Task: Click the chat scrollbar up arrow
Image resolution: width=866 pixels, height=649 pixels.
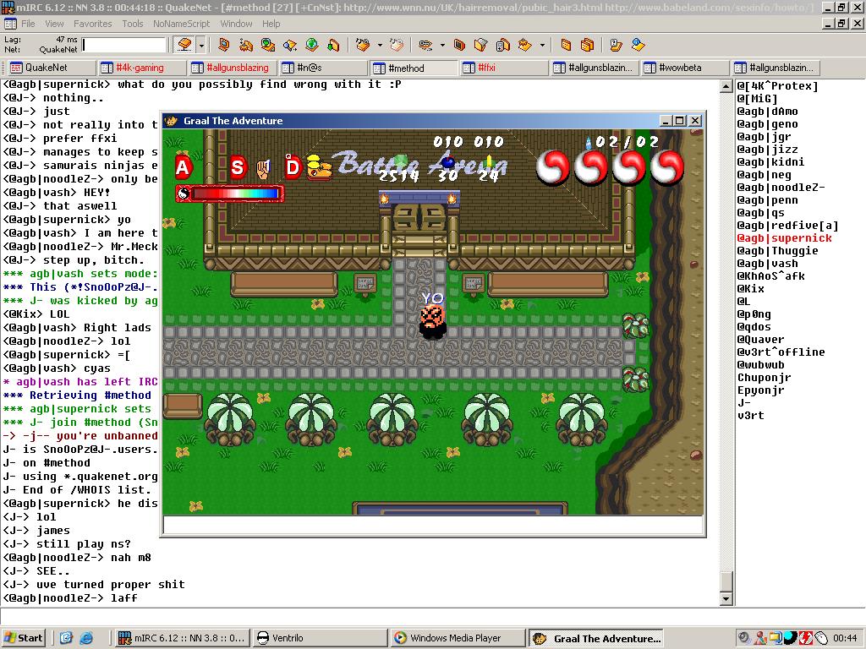Action: pos(726,87)
